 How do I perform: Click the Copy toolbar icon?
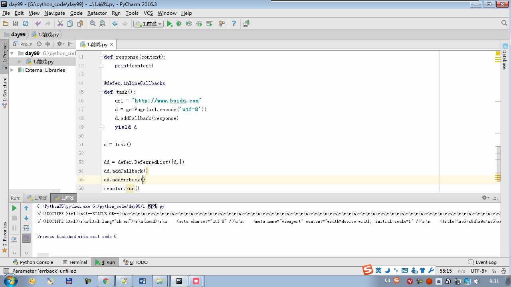click(70, 24)
